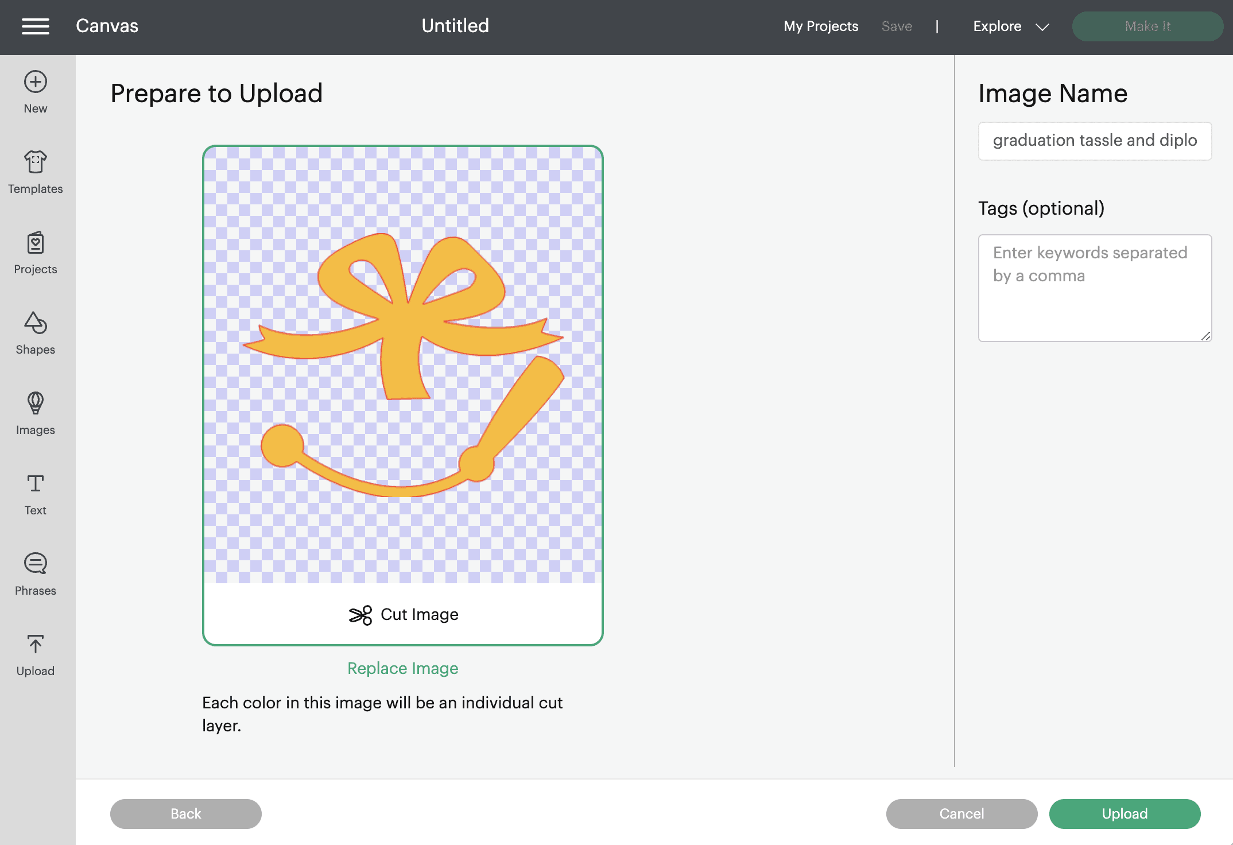Open the Images panel
1233x845 pixels.
(x=36, y=414)
